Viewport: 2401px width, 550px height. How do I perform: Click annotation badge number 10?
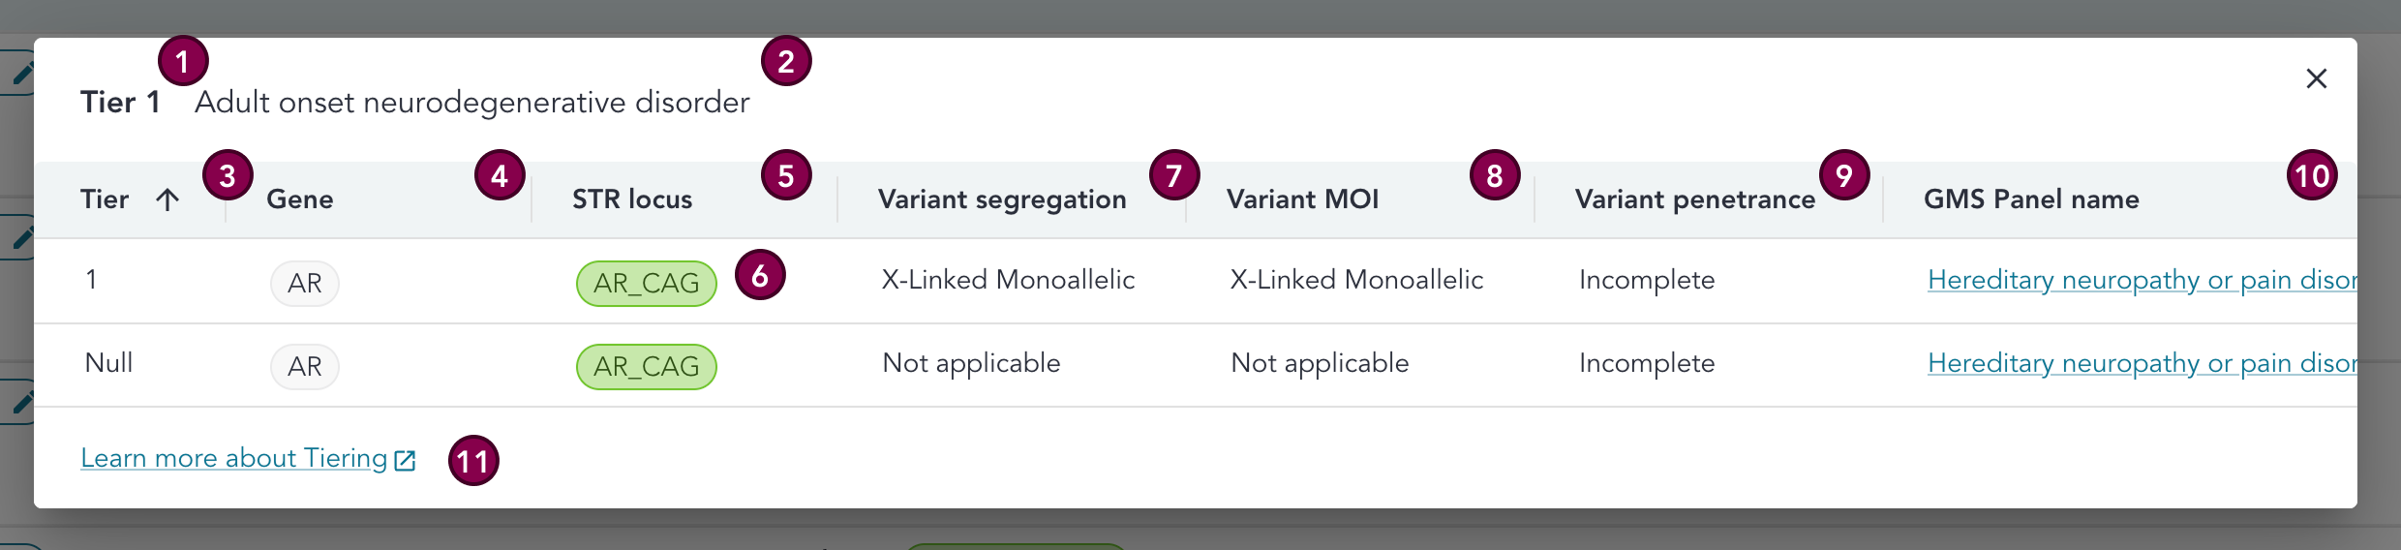2312,175
